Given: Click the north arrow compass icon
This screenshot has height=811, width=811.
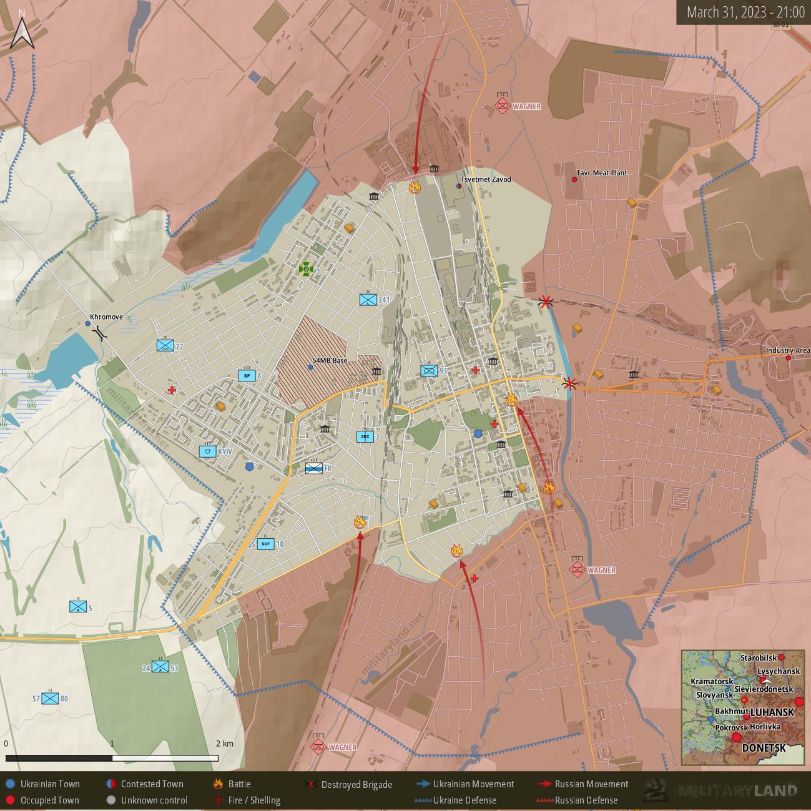Looking at the screenshot, I should 22,32.
